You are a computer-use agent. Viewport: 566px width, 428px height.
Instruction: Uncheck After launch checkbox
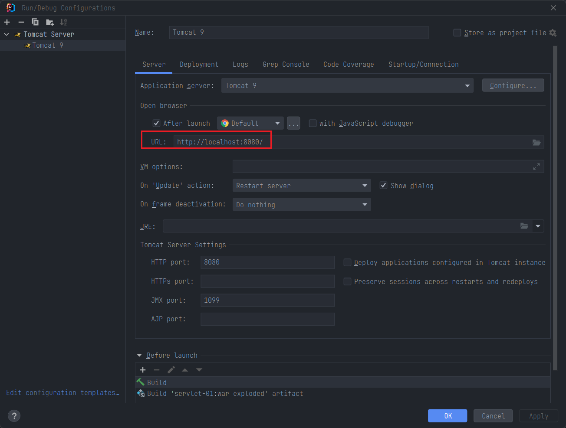[x=157, y=123]
